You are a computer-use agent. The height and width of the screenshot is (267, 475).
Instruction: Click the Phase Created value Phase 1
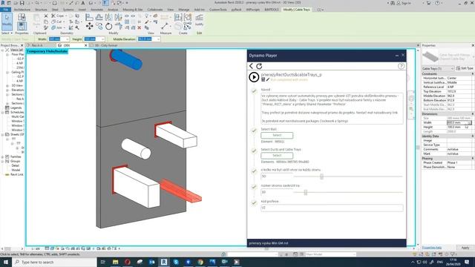459,163
